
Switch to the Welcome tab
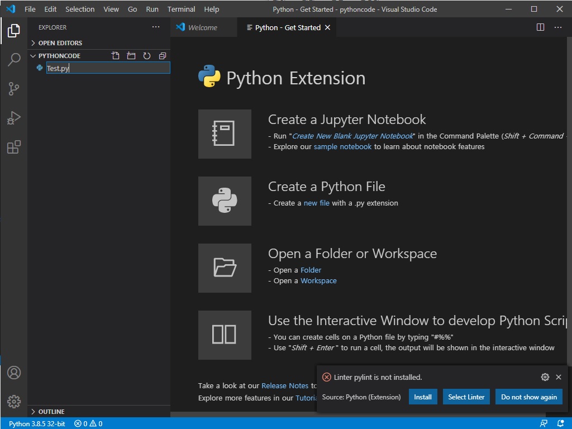[x=203, y=27]
